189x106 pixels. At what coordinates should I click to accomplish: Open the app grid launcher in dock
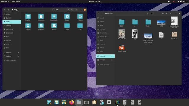[x=64, y=102]
